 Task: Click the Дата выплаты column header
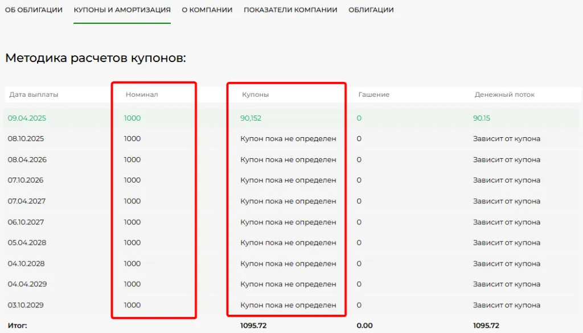point(33,94)
